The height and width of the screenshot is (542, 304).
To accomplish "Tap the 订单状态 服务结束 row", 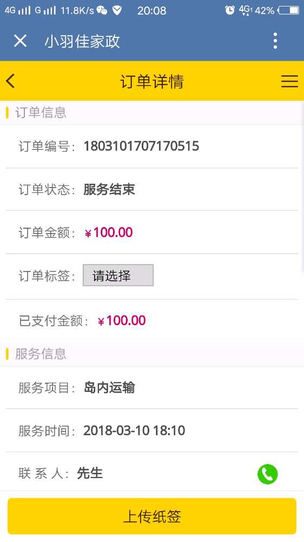I will pos(152,189).
